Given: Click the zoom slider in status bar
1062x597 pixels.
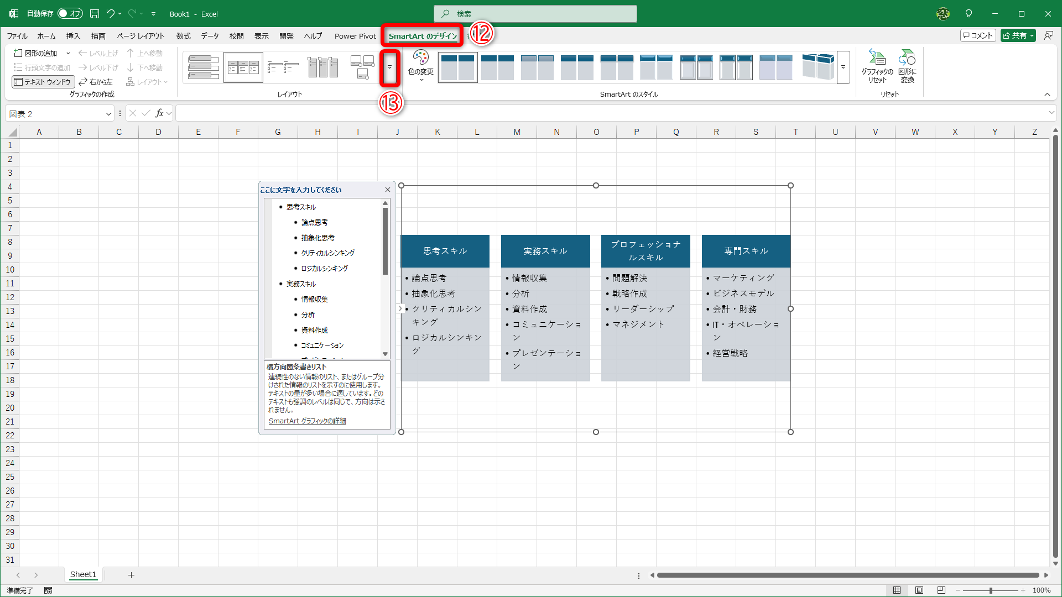Looking at the screenshot, I should tap(990, 590).
